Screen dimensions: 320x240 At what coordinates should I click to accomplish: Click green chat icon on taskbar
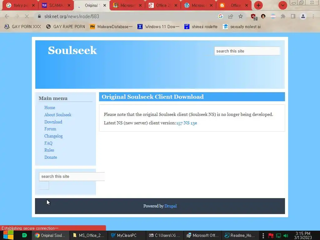pyautogui.click(x=24, y=235)
